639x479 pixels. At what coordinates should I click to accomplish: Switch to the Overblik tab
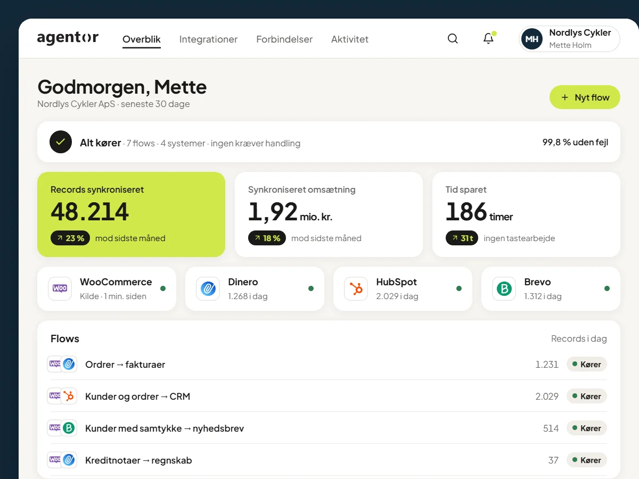[x=142, y=39]
